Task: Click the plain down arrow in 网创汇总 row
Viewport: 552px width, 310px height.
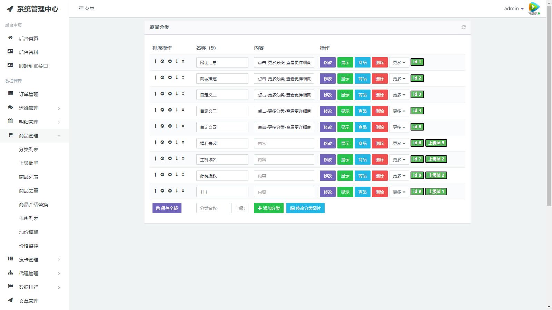Action: coord(177,61)
